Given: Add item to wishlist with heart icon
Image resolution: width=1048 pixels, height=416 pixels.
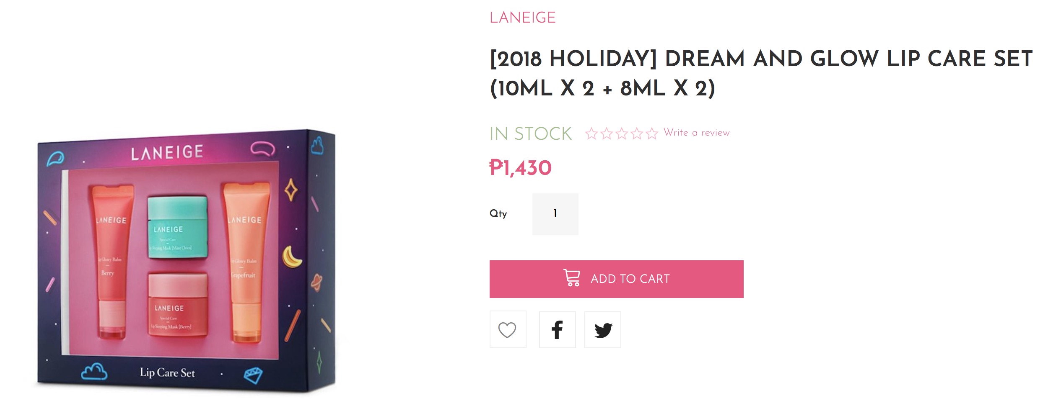Looking at the screenshot, I should (507, 330).
